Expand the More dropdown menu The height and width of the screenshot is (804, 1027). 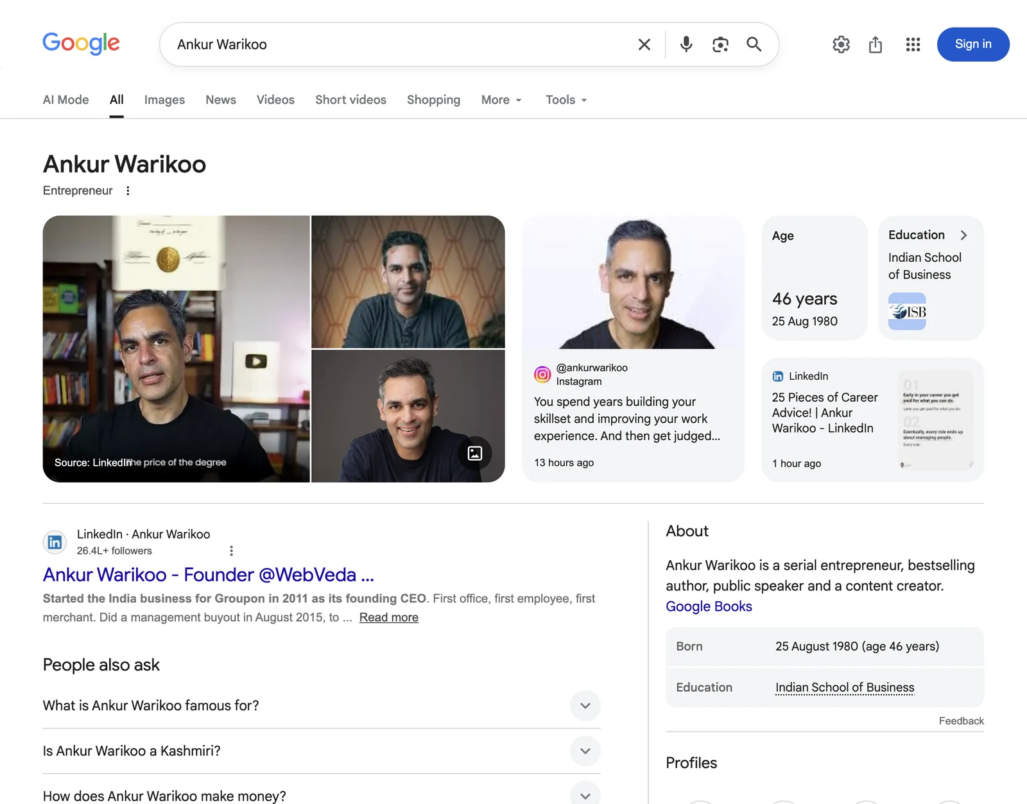[x=501, y=99]
